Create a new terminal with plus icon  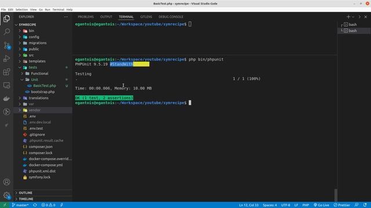tap(348, 17)
